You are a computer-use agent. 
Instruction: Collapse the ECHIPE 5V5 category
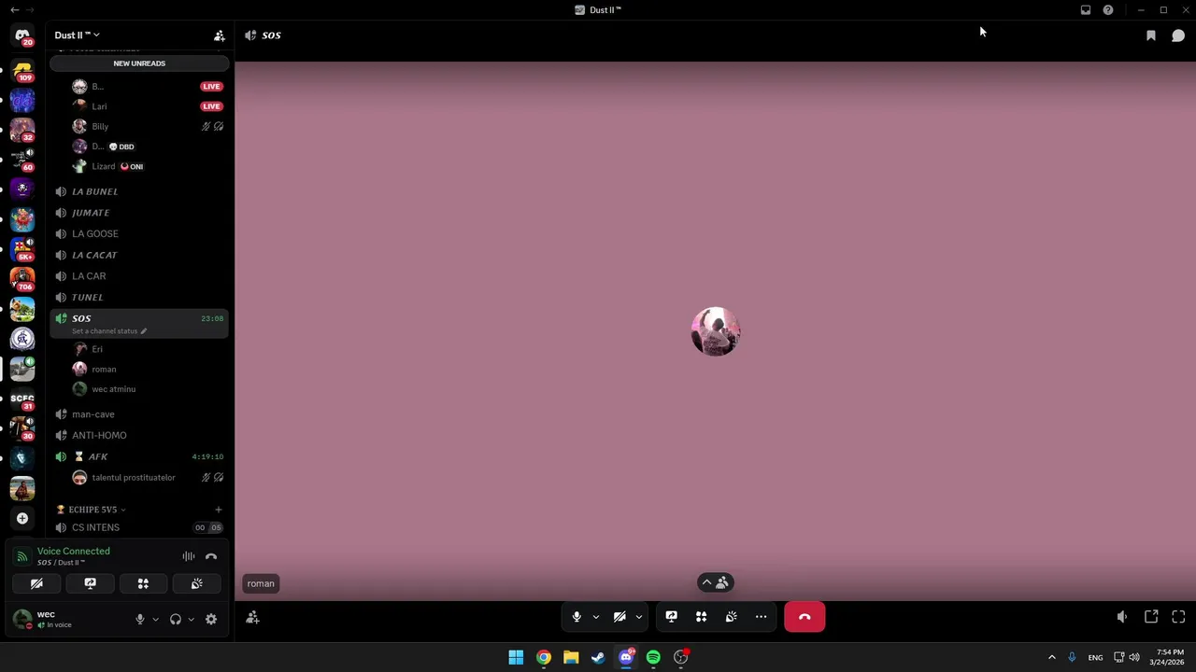[91, 510]
